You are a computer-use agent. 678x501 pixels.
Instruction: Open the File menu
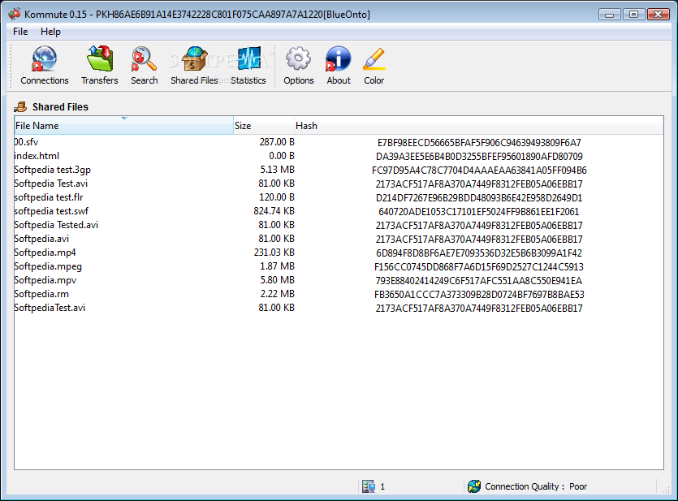[x=20, y=32]
